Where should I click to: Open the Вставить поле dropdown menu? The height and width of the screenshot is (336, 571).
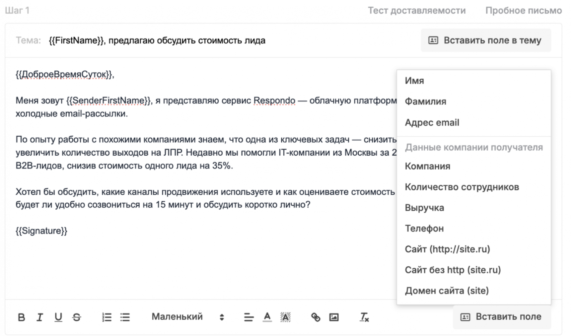coord(502,317)
